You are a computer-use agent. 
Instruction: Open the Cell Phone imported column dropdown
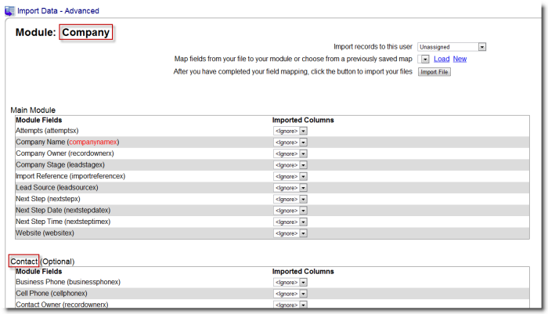click(290, 294)
